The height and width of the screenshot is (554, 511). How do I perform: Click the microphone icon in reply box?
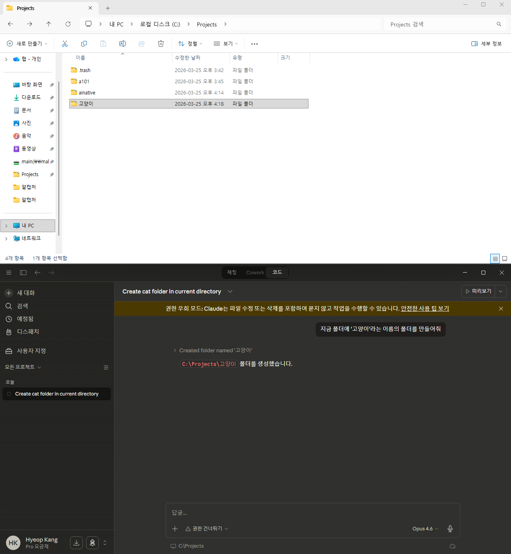click(x=450, y=529)
